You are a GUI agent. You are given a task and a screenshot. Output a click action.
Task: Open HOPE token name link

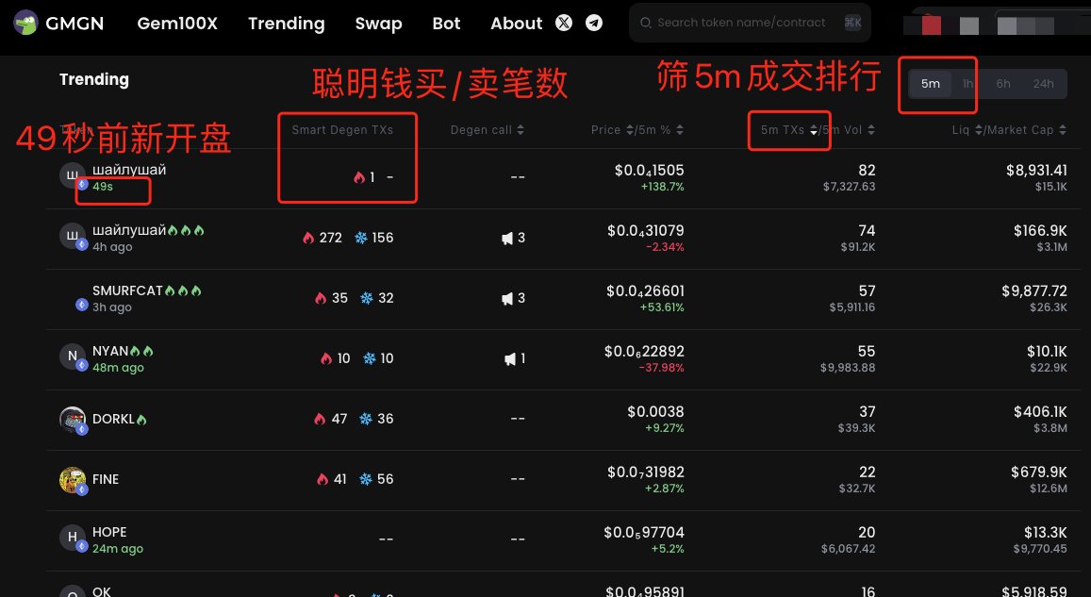tap(110, 532)
